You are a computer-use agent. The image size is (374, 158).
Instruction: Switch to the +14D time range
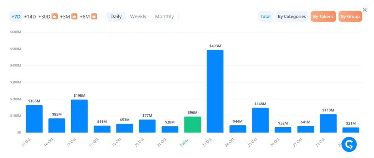point(30,16)
